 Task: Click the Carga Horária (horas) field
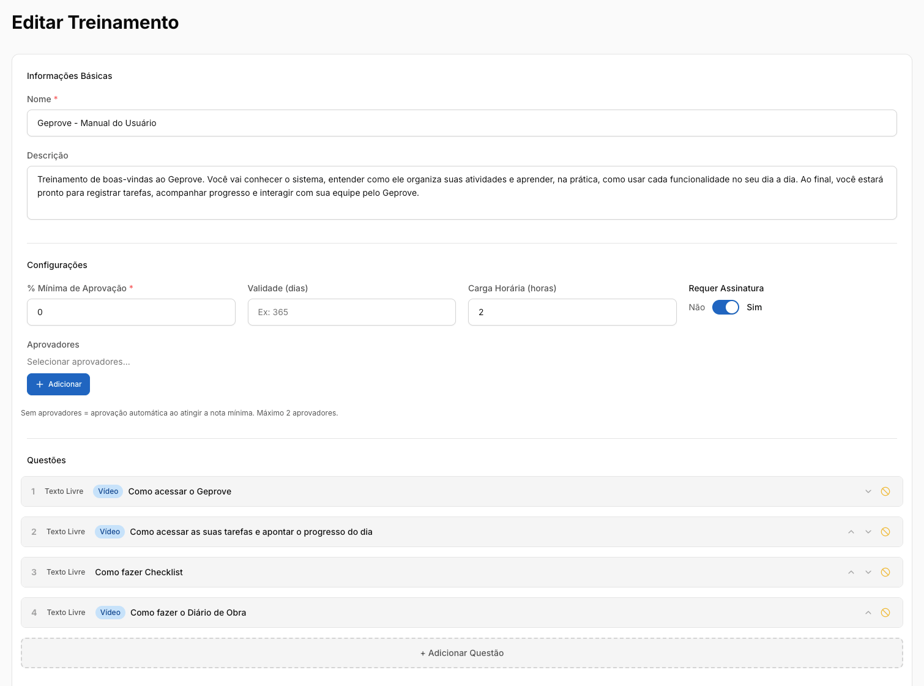click(x=572, y=312)
